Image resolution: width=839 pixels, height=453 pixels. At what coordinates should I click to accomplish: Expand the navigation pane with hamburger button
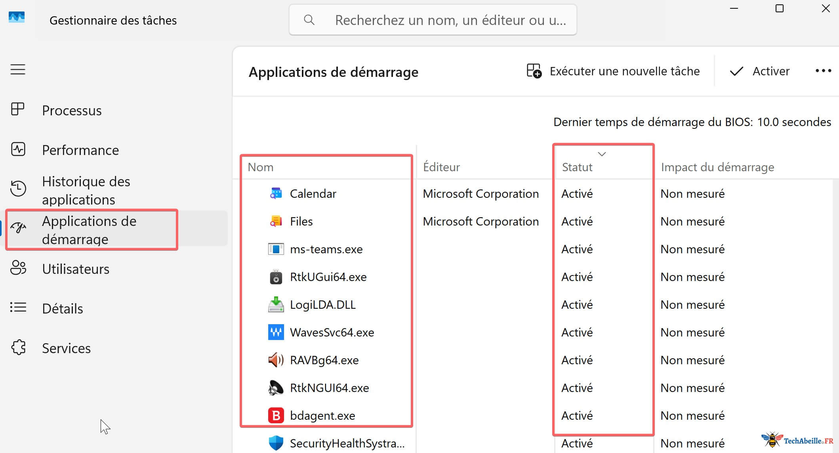(x=17, y=69)
